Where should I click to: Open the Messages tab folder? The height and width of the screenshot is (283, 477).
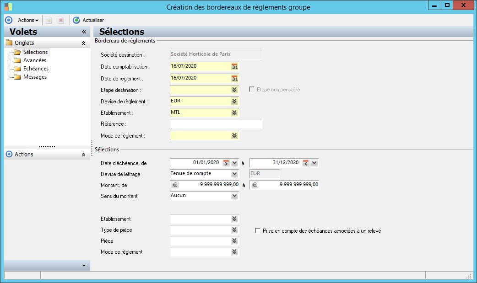point(35,77)
